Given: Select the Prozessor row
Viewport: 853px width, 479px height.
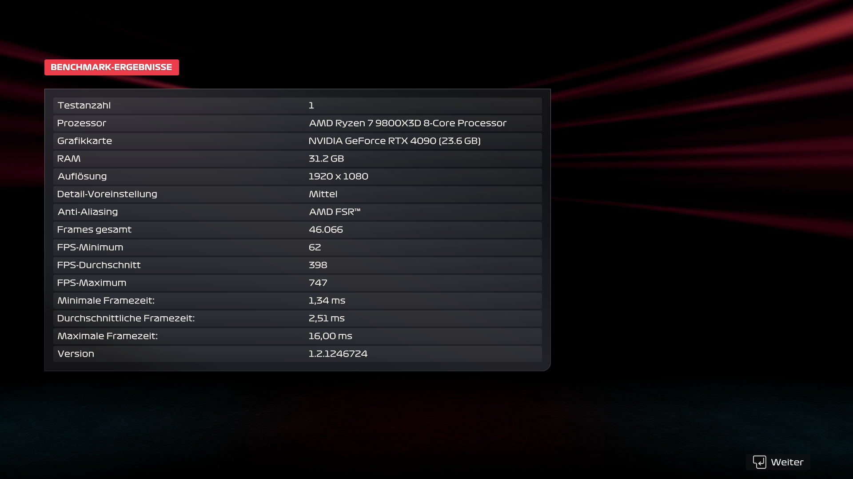Looking at the screenshot, I should [178, 123].
